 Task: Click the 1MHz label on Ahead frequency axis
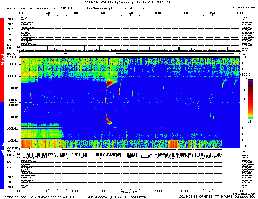(13, 88)
